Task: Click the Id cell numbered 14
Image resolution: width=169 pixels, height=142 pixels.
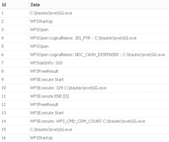Action: coord(14,121)
